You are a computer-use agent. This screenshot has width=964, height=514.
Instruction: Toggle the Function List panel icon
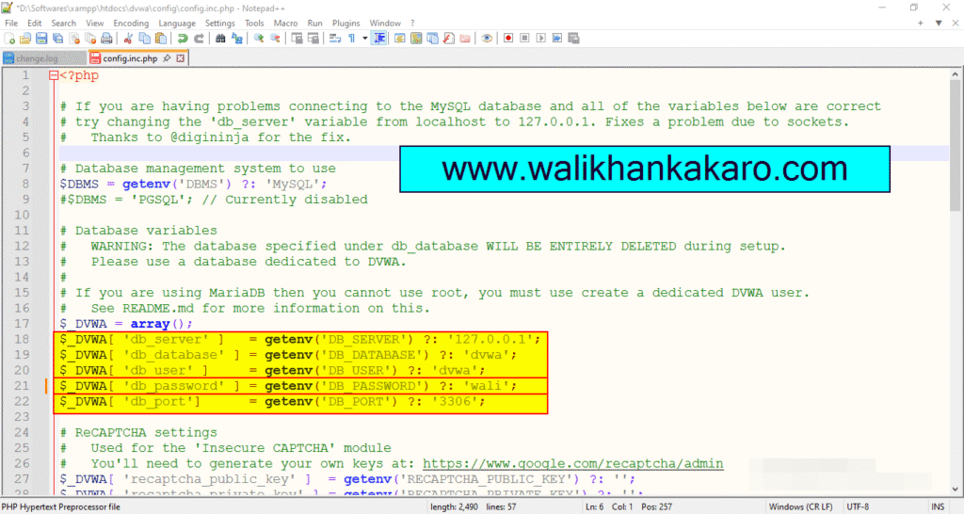coord(449,38)
